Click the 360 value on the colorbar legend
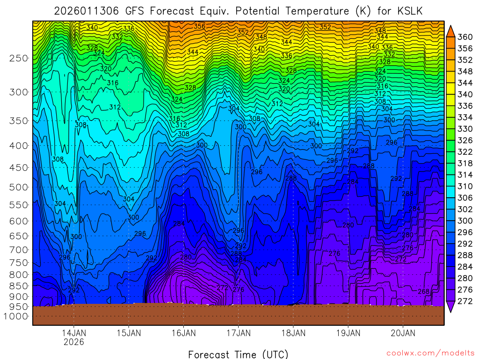The height and width of the screenshot is (359, 479). (x=464, y=37)
